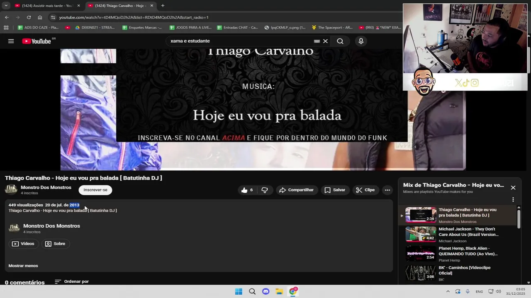Open browser home page
Image resolution: width=531 pixels, height=298 pixels.
click(x=40, y=17)
